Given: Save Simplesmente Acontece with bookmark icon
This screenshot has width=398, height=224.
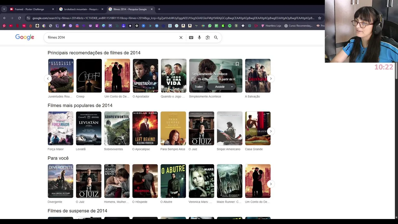Looking at the screenshot, I should click(237, 64).
